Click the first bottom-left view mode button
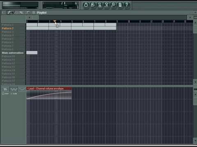Screen dimensions: 197x147 point(5,89)
